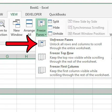Click the VIEW ribbon tab
This screenshot has height=112, width=112.
[x=14, y=14]
